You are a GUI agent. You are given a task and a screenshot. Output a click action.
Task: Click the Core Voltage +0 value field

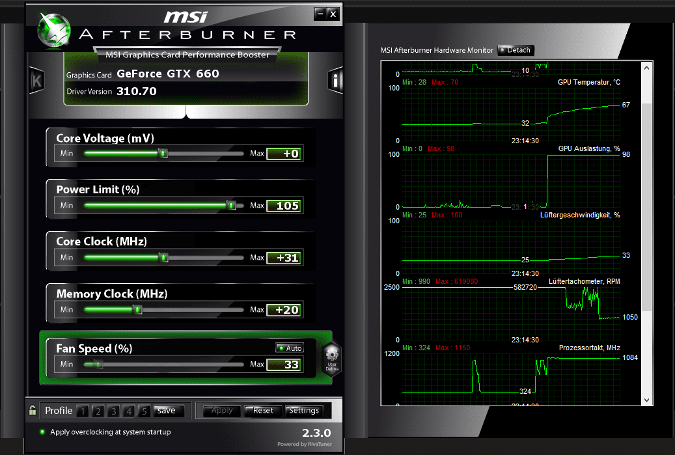pos(284,154)
